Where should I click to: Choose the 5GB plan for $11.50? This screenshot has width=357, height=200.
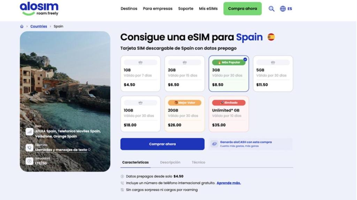click(273, 74)
